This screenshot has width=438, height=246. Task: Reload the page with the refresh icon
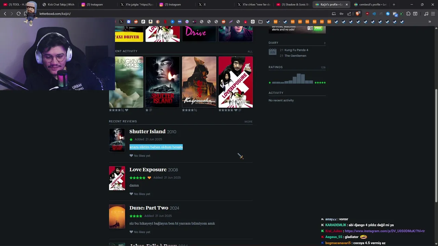point(18,14)
